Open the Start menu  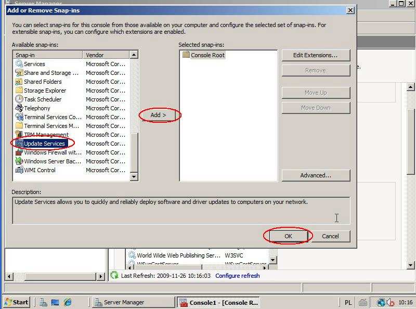coord(17,302)
